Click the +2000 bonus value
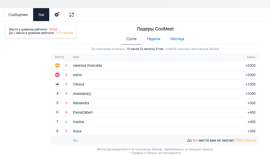The height and width of the screenshot is (156, 270). [x=250, y=75]
